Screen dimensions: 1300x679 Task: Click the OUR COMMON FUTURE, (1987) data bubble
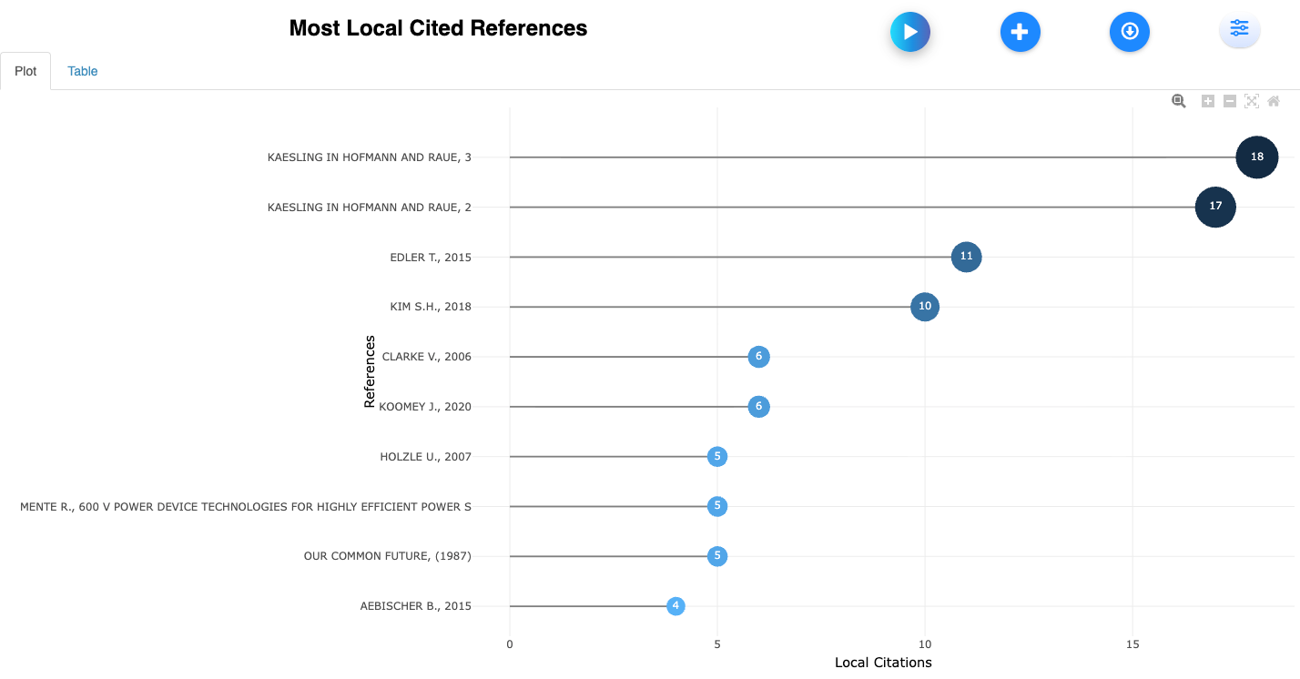click(x=716, y=556)
